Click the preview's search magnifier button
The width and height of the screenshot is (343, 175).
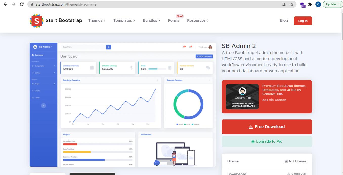click(109, 47)
